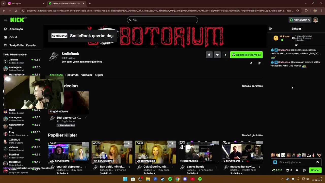Open the user profile avatar menu
Image resolution: width=325 pixels, height=183 pixels.
coord(316,20)
